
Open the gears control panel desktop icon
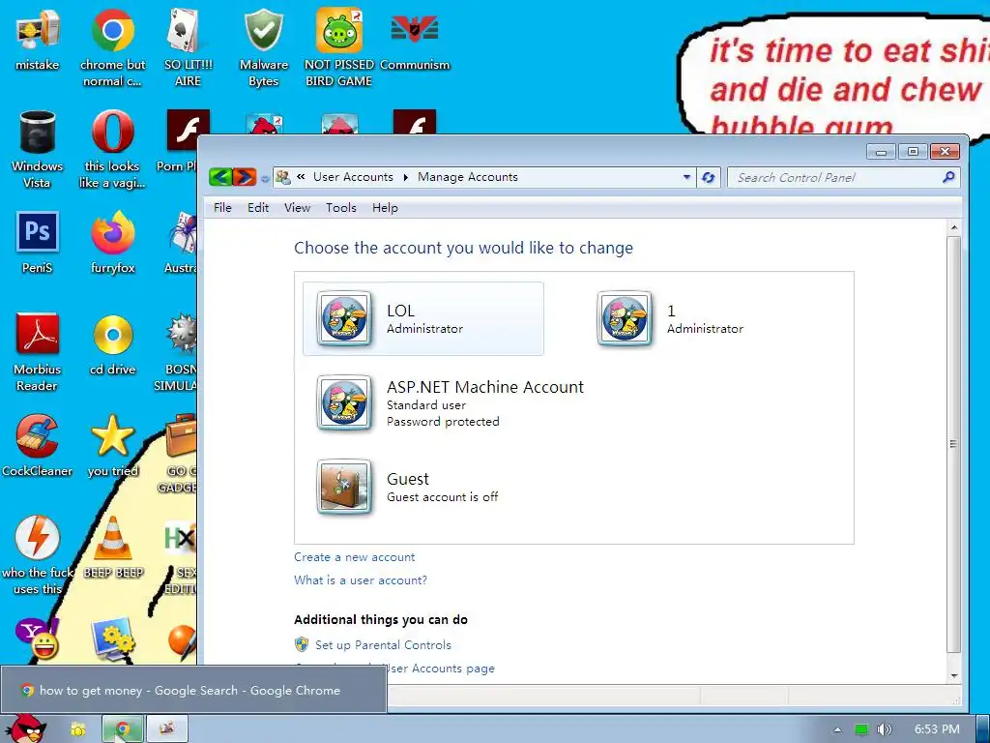point(112,639)
